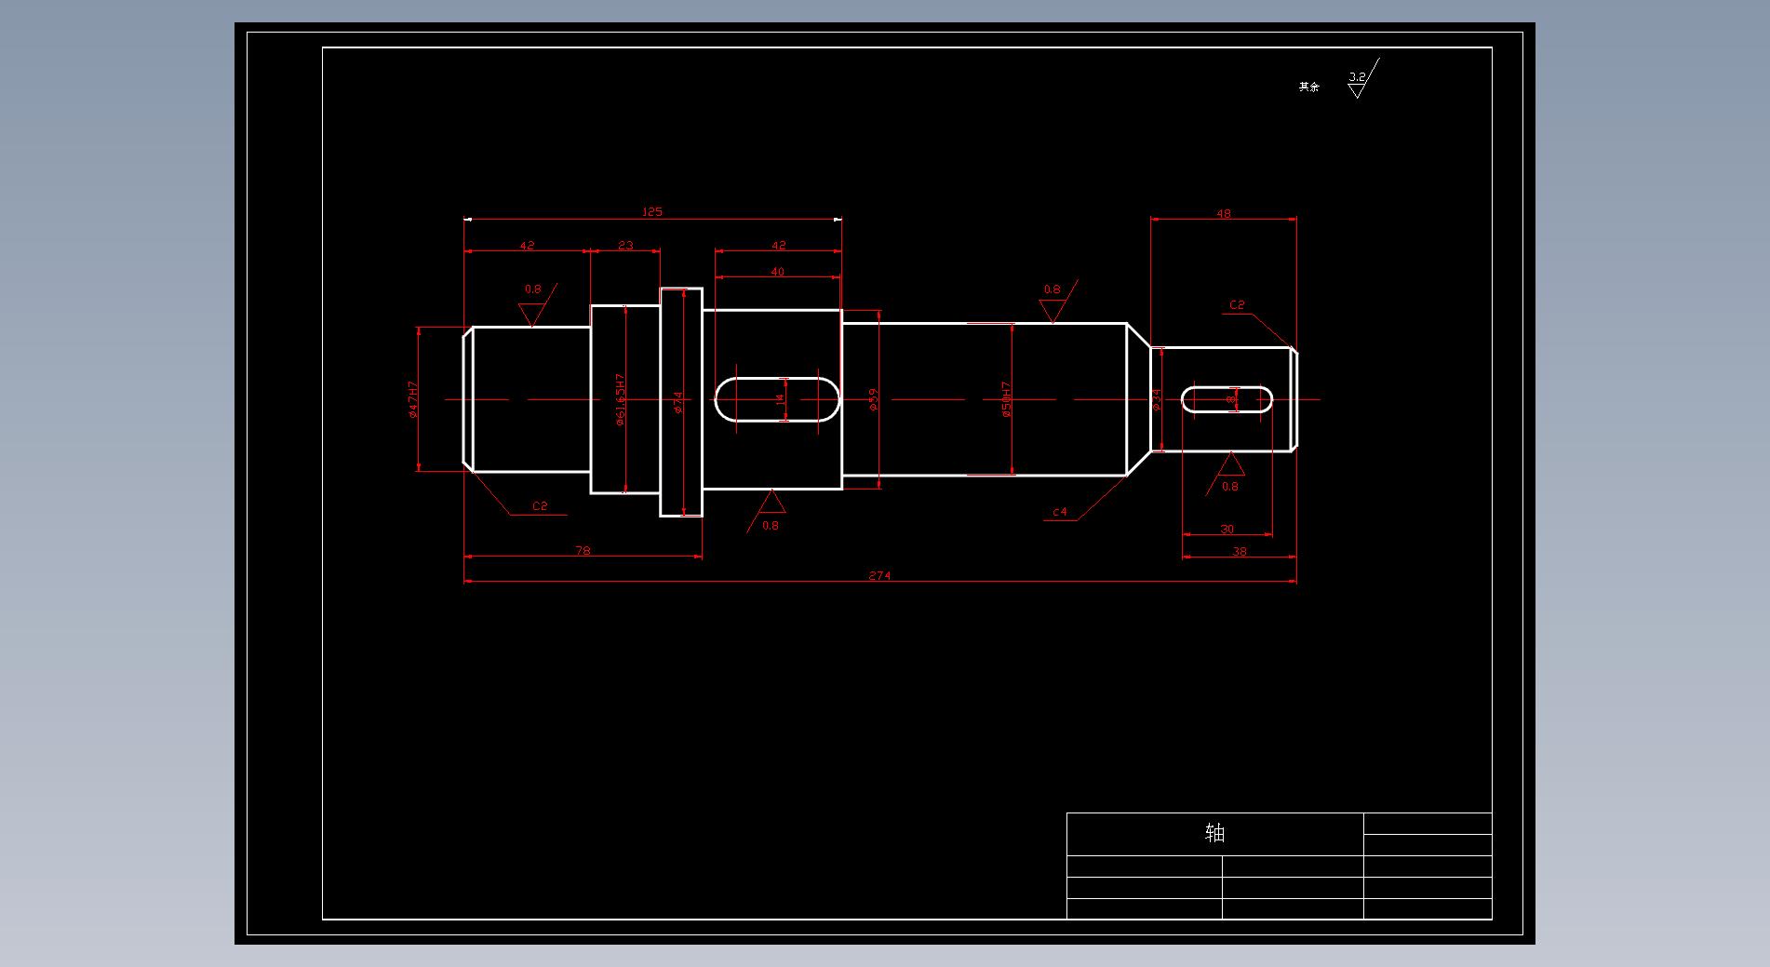
Task: Click the "30" small keyway length dimension
Action: (x=1227, y=530)
